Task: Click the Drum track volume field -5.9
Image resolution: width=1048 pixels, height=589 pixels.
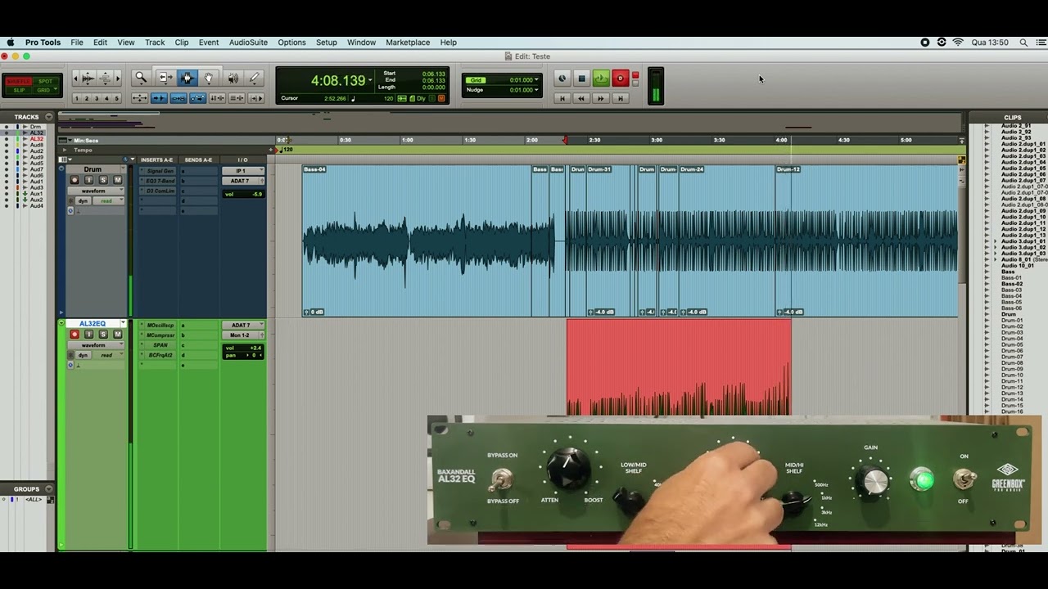Action: [243, 194]
